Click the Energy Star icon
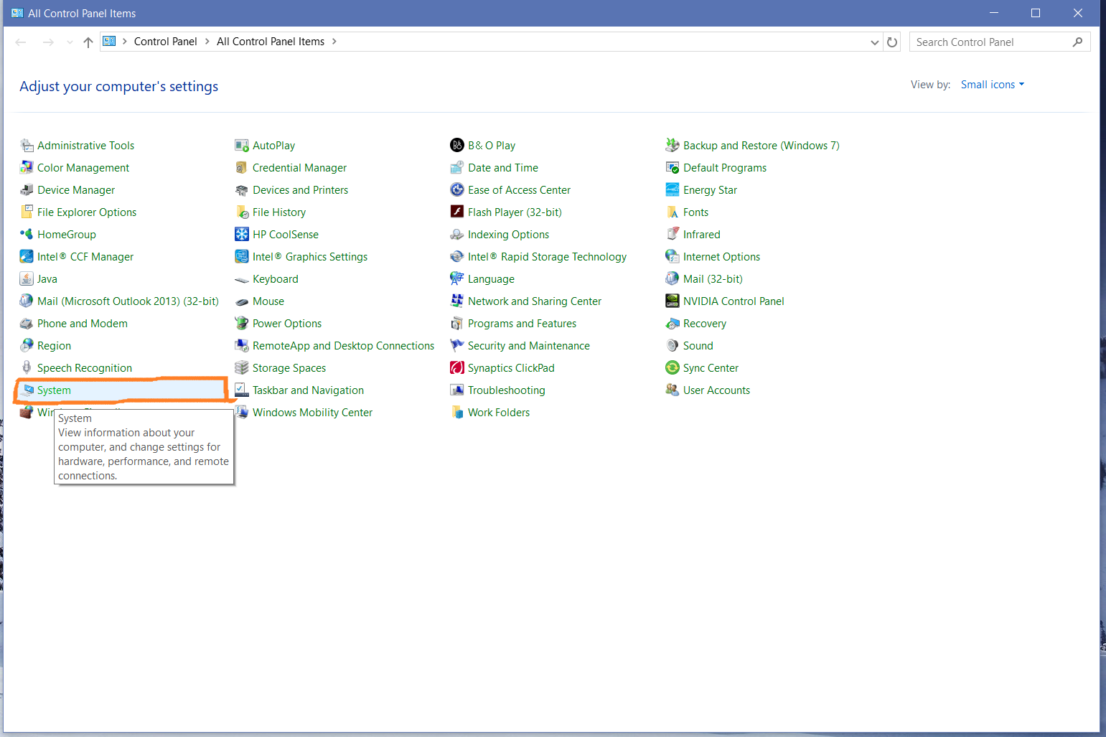Image resolution: width=1106 pixels, height=737 pixels. (x=672, y=190)
